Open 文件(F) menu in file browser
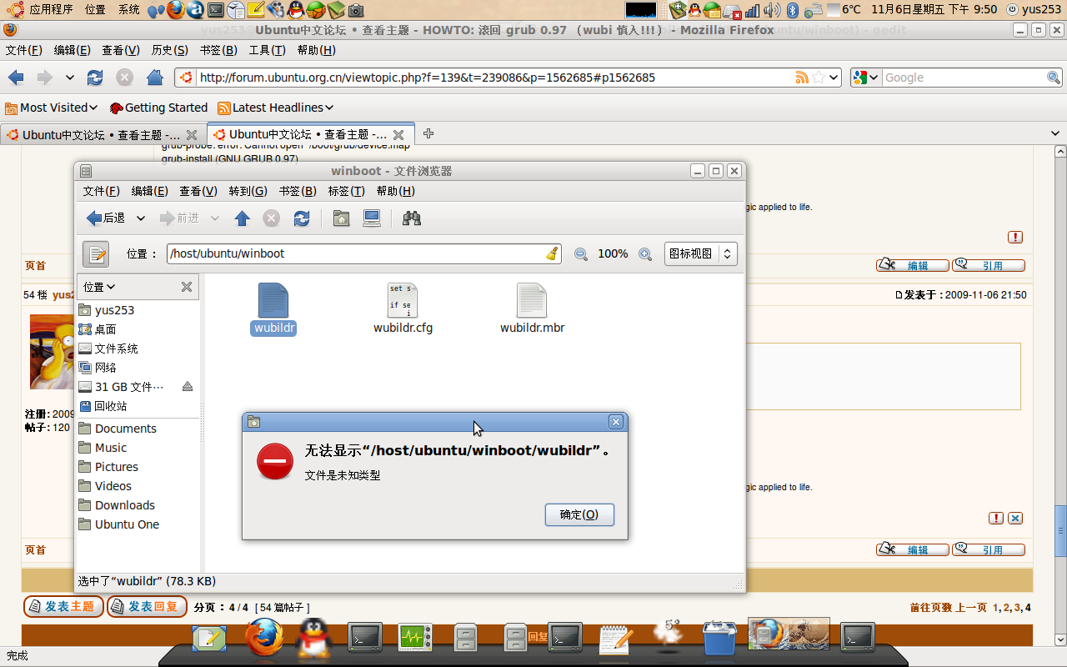 [x=101, y=191]
